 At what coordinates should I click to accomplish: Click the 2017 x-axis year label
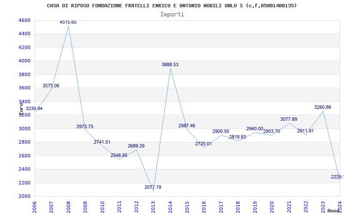(x=221, y=207)
